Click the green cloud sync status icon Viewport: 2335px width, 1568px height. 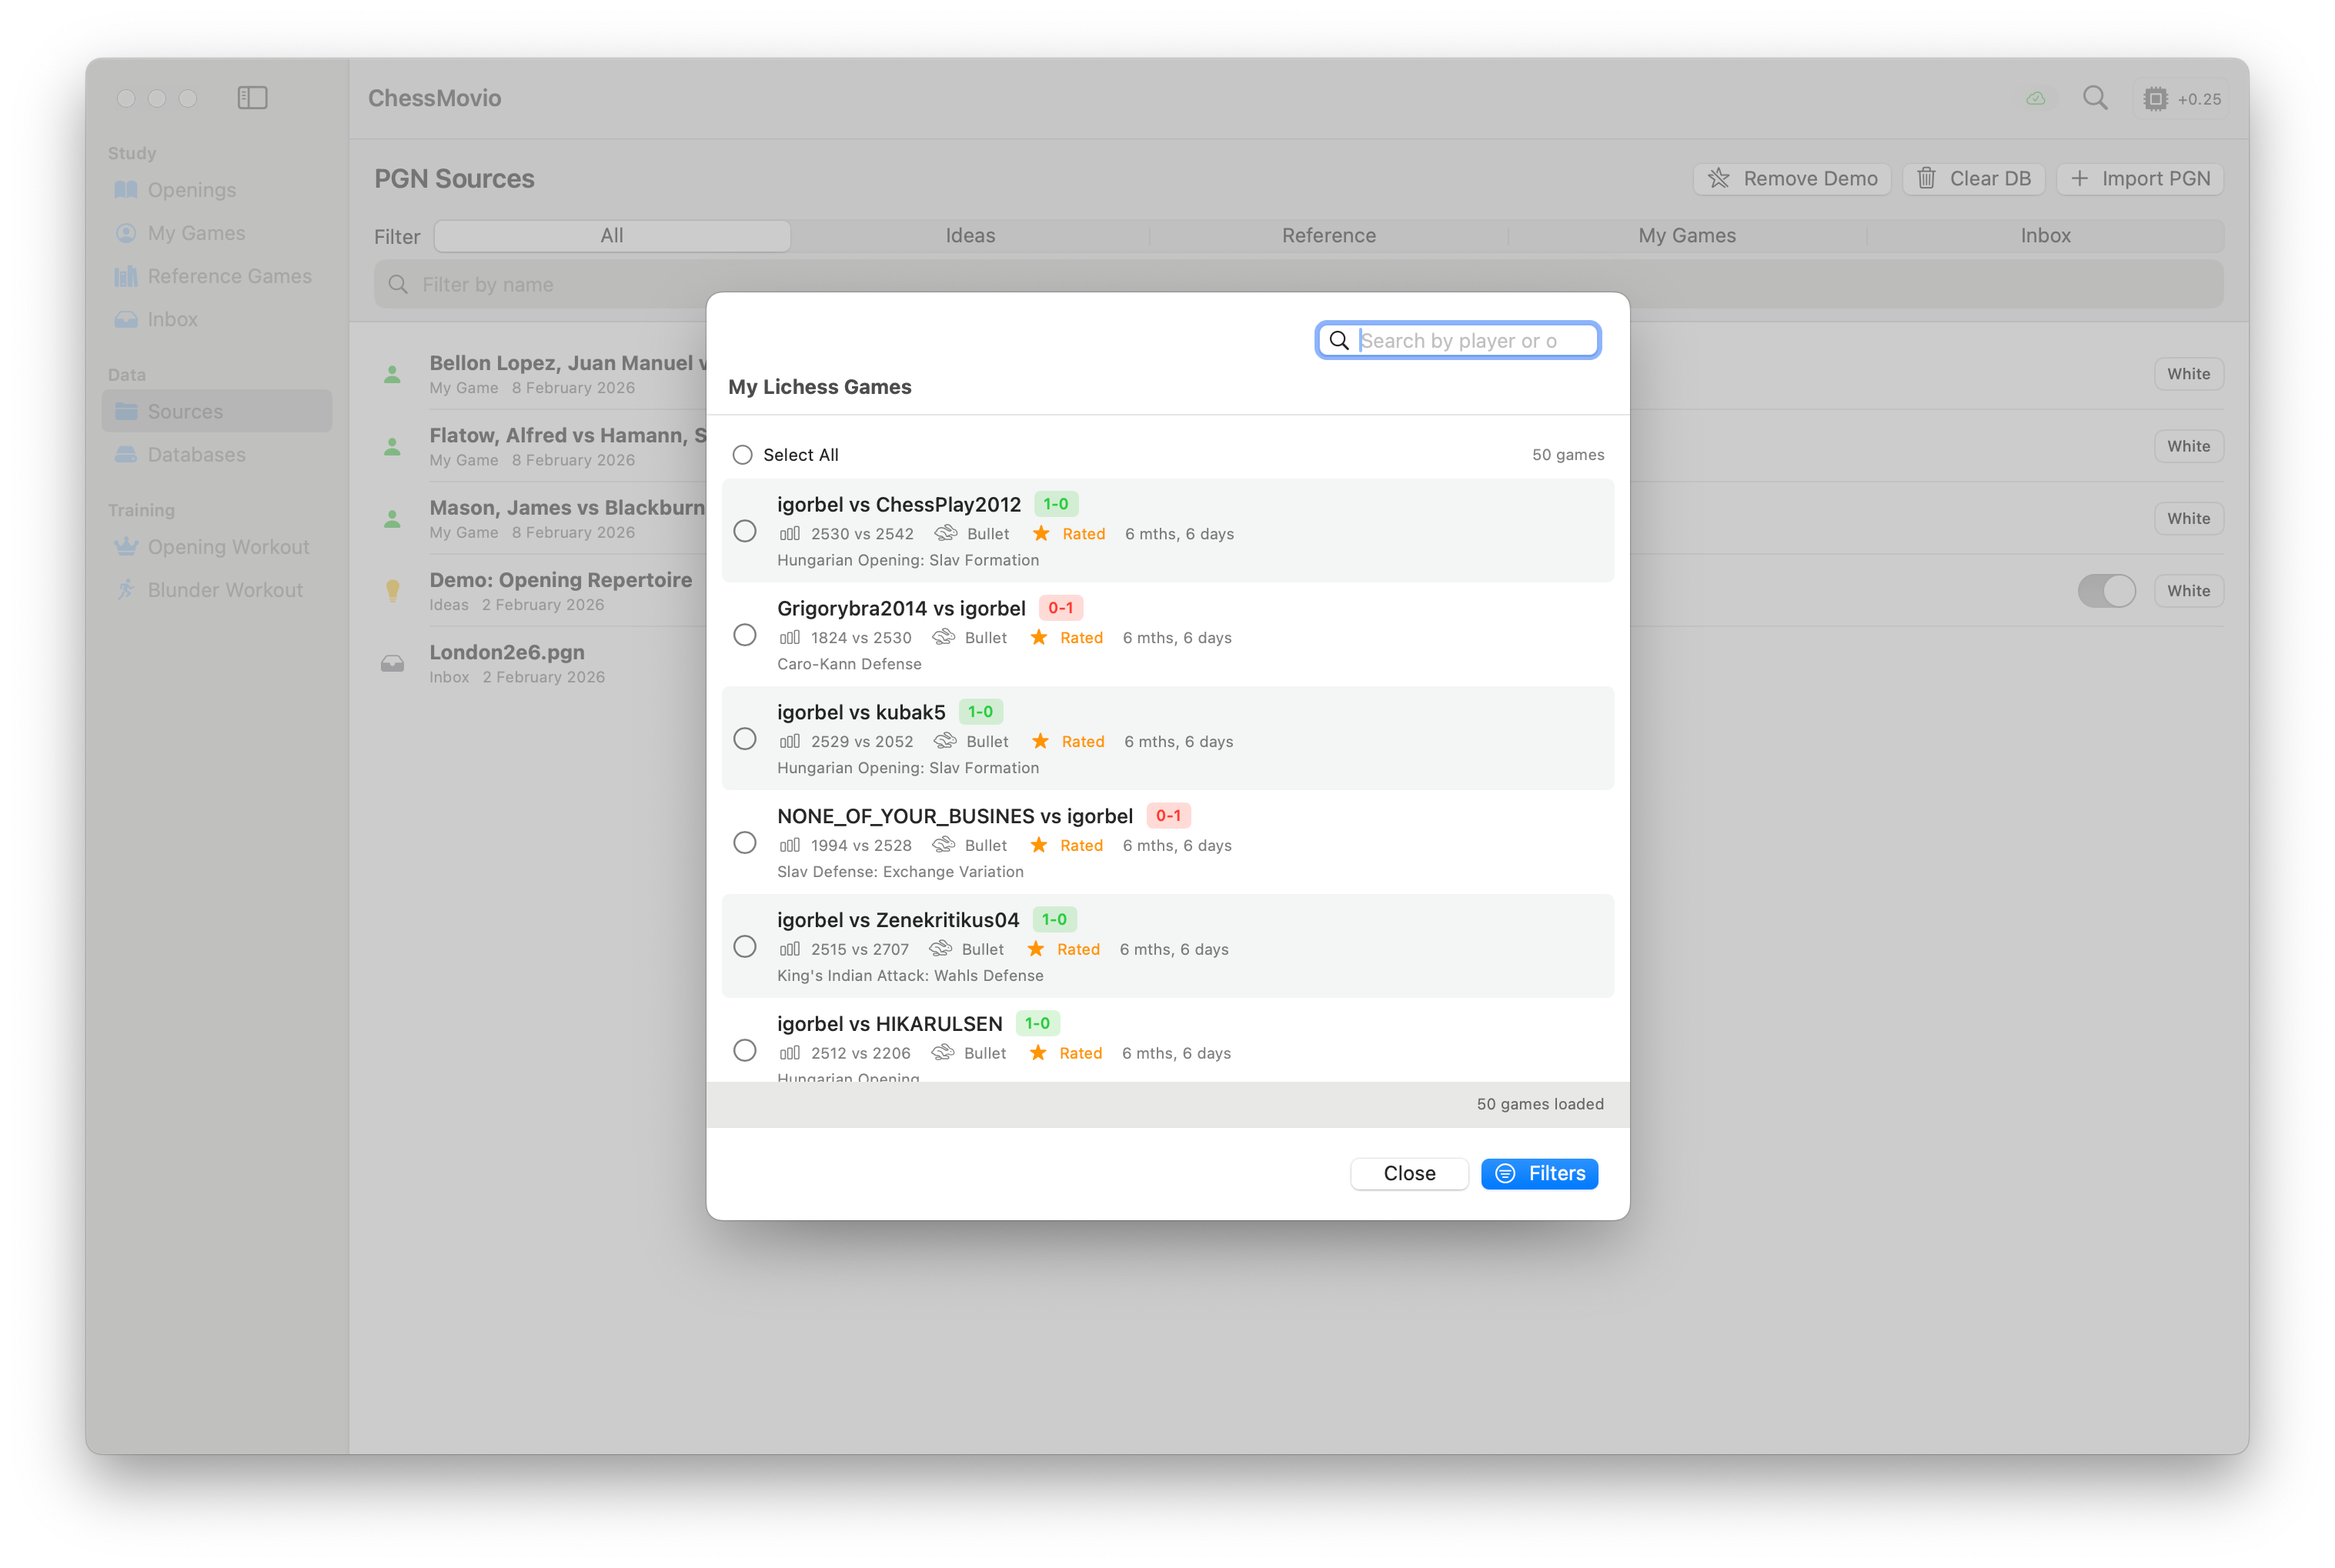click(2035, 99)
